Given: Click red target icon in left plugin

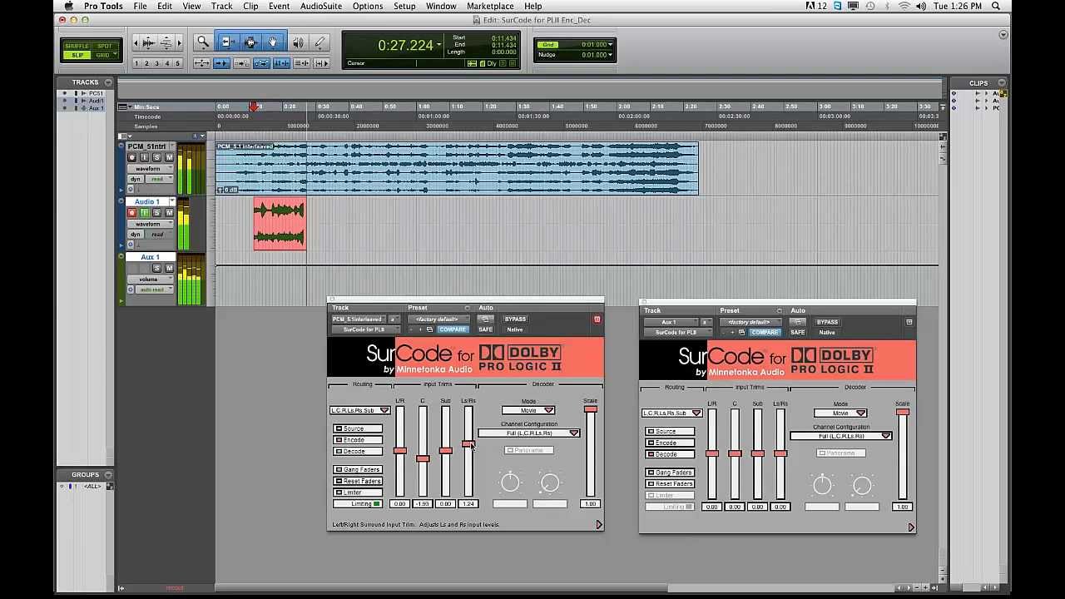Looking at the screenshot, I should click(597, 319).
